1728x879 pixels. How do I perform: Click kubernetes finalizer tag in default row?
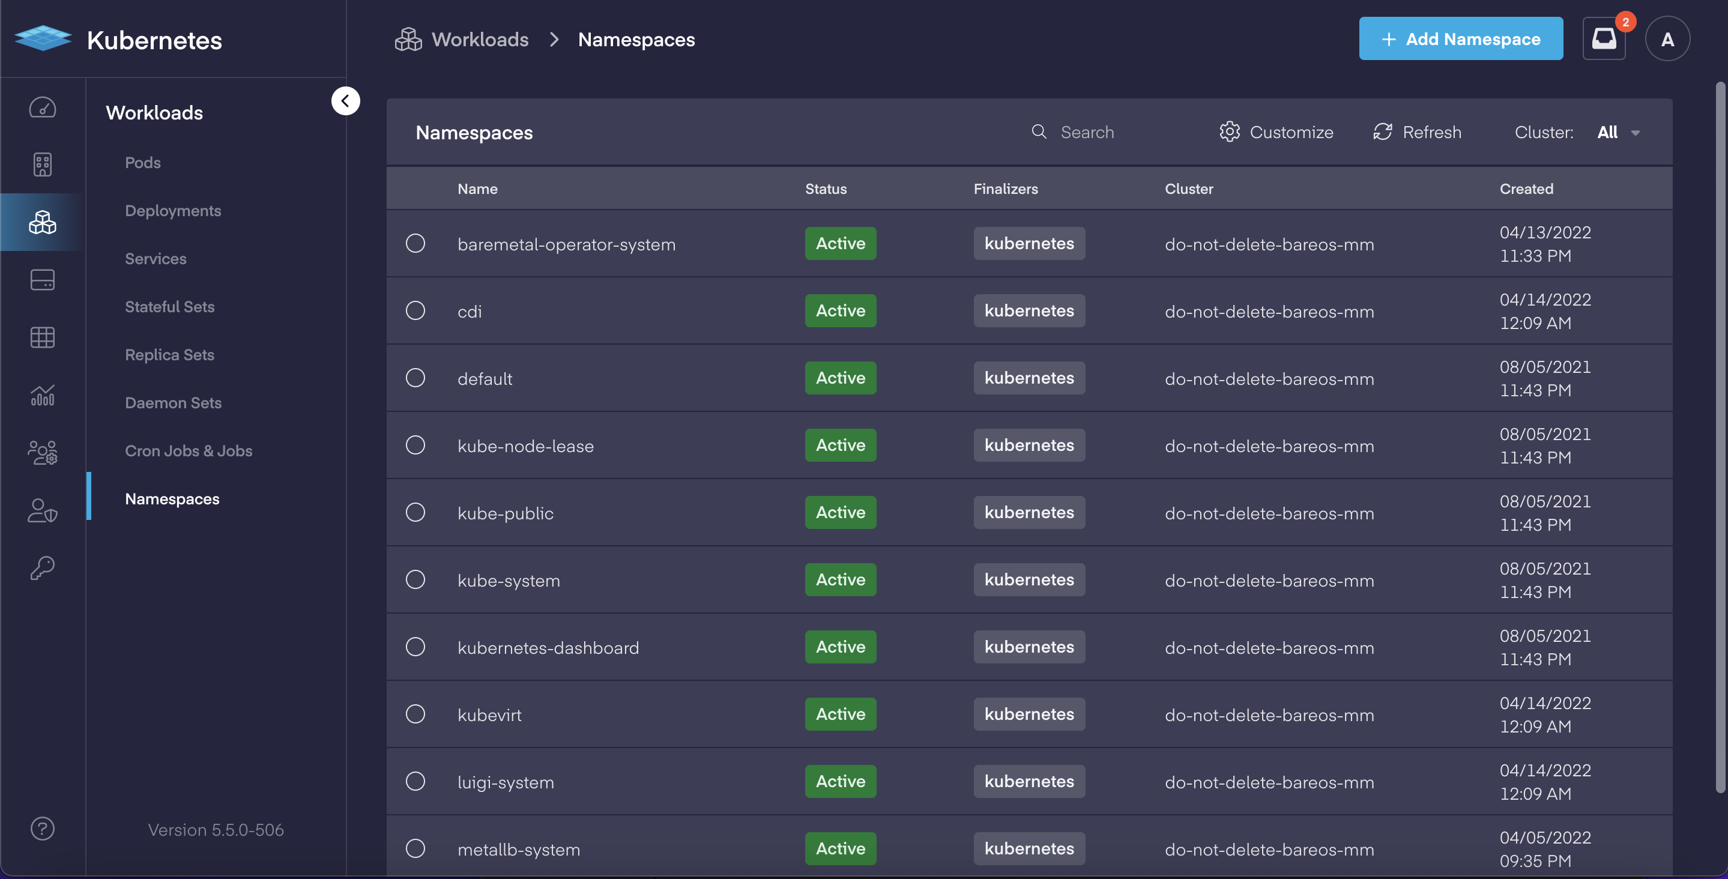1029,378
